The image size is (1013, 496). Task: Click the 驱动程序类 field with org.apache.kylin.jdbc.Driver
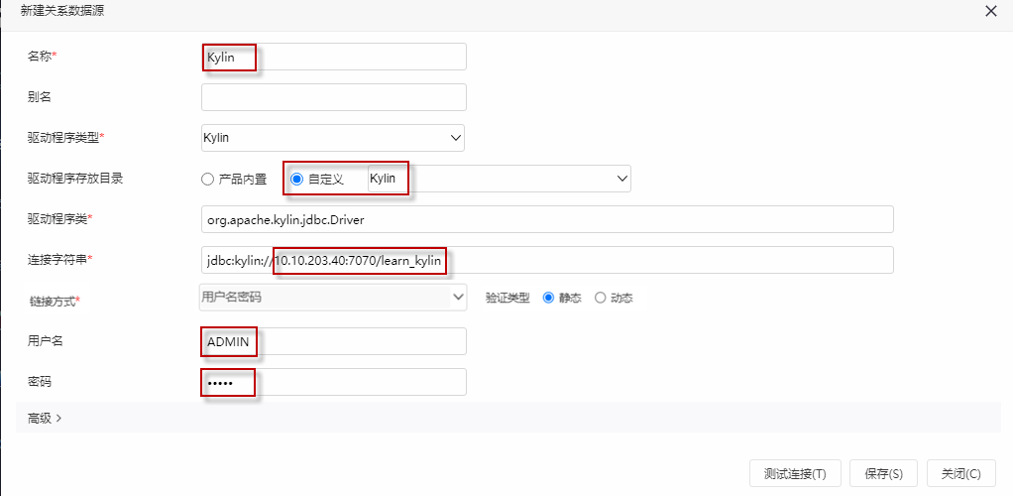click(547, 219)
